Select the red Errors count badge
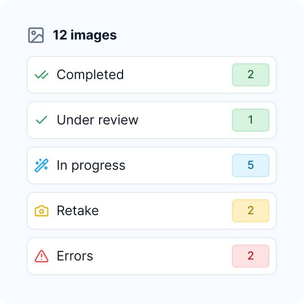The height and width of the screenshot is (304, 304). [251, 256]
